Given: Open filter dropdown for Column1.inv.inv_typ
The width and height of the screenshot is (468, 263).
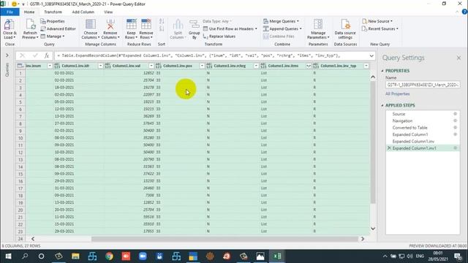Looking at the screenshot, I should 366,66.
